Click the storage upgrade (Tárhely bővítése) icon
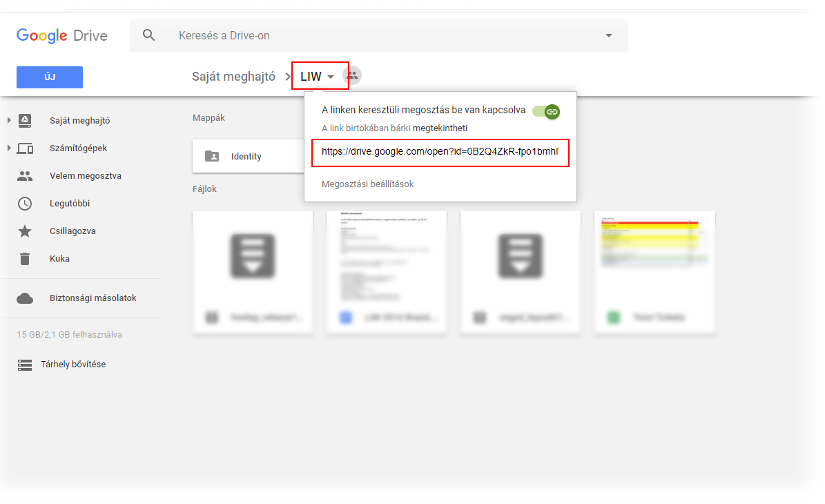The height and width of the screenshot is (504, 825). click(x=25, y=365)
